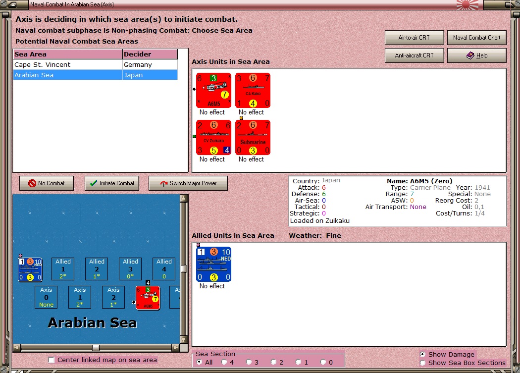Click the map scroll-down arrow
This screenshot has height=373, width=520.
click(x=184, y=339)
